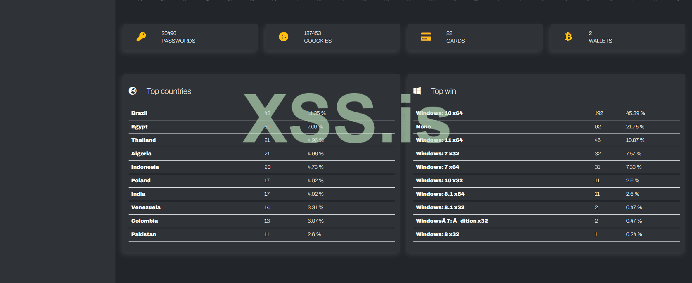Viewport: 692px width, 283px height.
Task: Select the Colombia row name
Action: 145,221
